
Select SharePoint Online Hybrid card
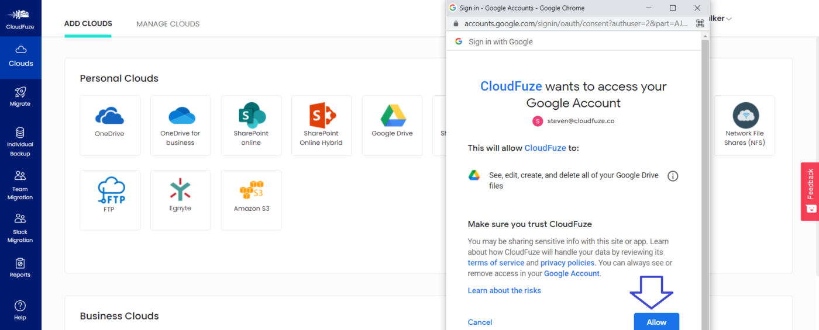(321, 126)
